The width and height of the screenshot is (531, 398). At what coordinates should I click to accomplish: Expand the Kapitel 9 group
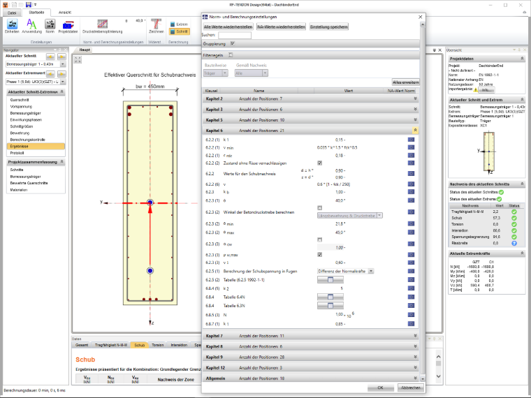pyautogui.click(x=415, y=357)
